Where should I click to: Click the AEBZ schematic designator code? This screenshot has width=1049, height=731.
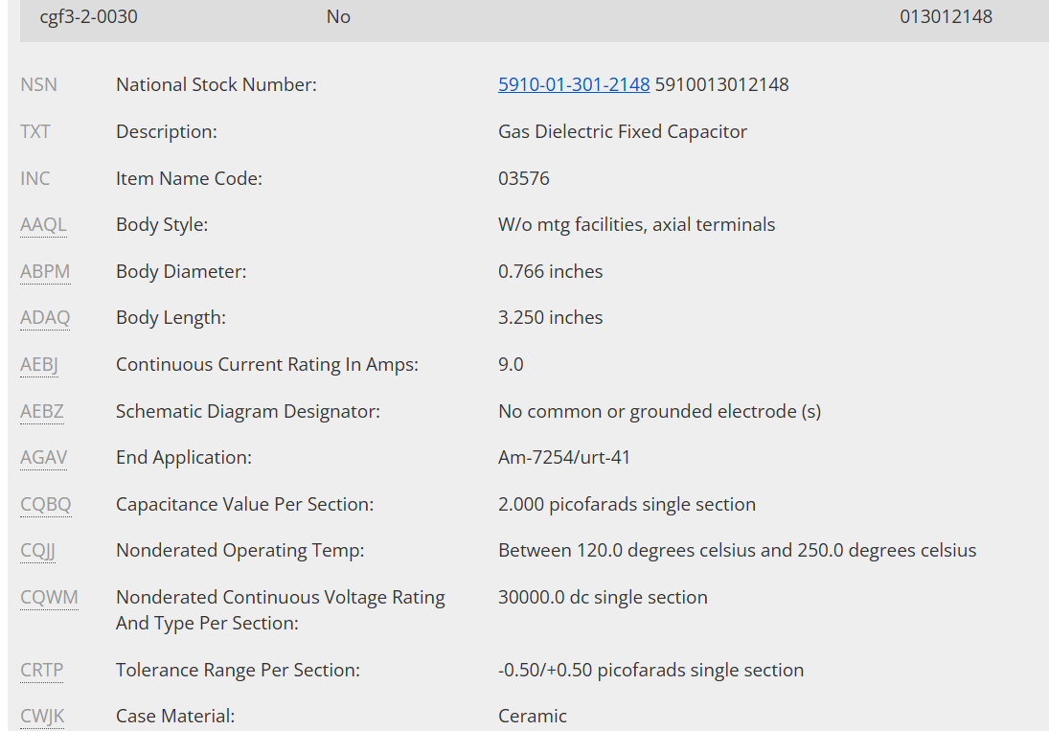pyautogui.click(x=43, y=412)
